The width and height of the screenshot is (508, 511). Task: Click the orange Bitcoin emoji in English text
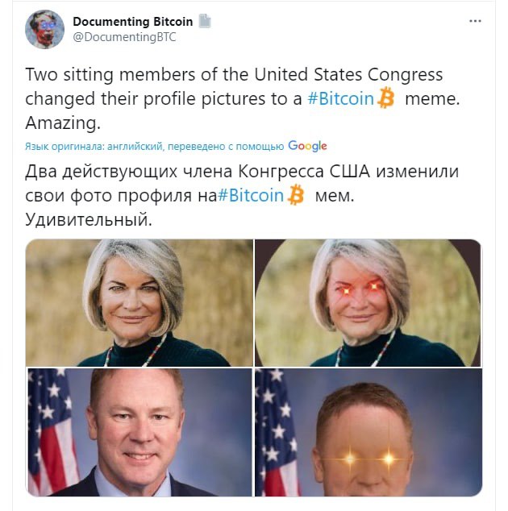click(x=385, y=98)
